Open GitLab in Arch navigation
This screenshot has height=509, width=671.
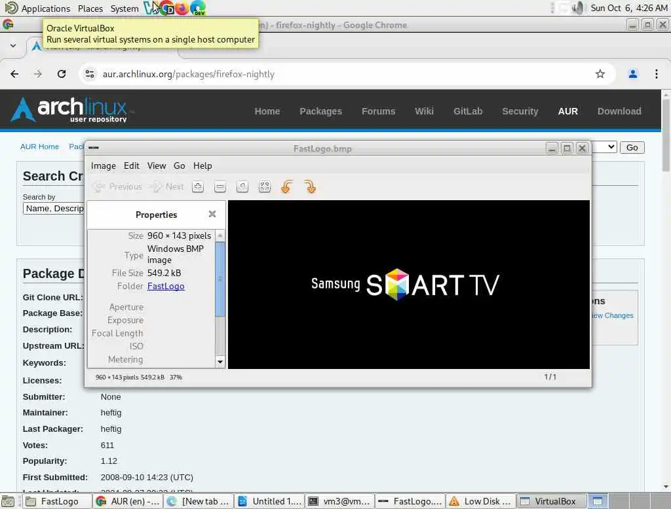point(468,111)
